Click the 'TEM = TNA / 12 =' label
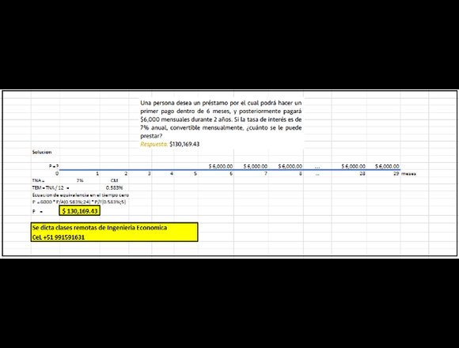This screenshot has height=348, width=459. point(51,187)
